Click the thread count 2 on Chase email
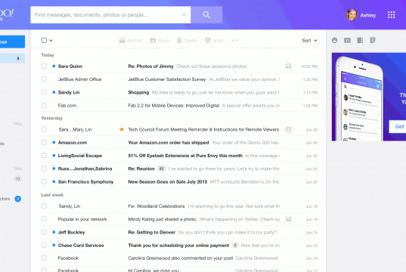This screenshot has width=406, height=272. [235, 246]
